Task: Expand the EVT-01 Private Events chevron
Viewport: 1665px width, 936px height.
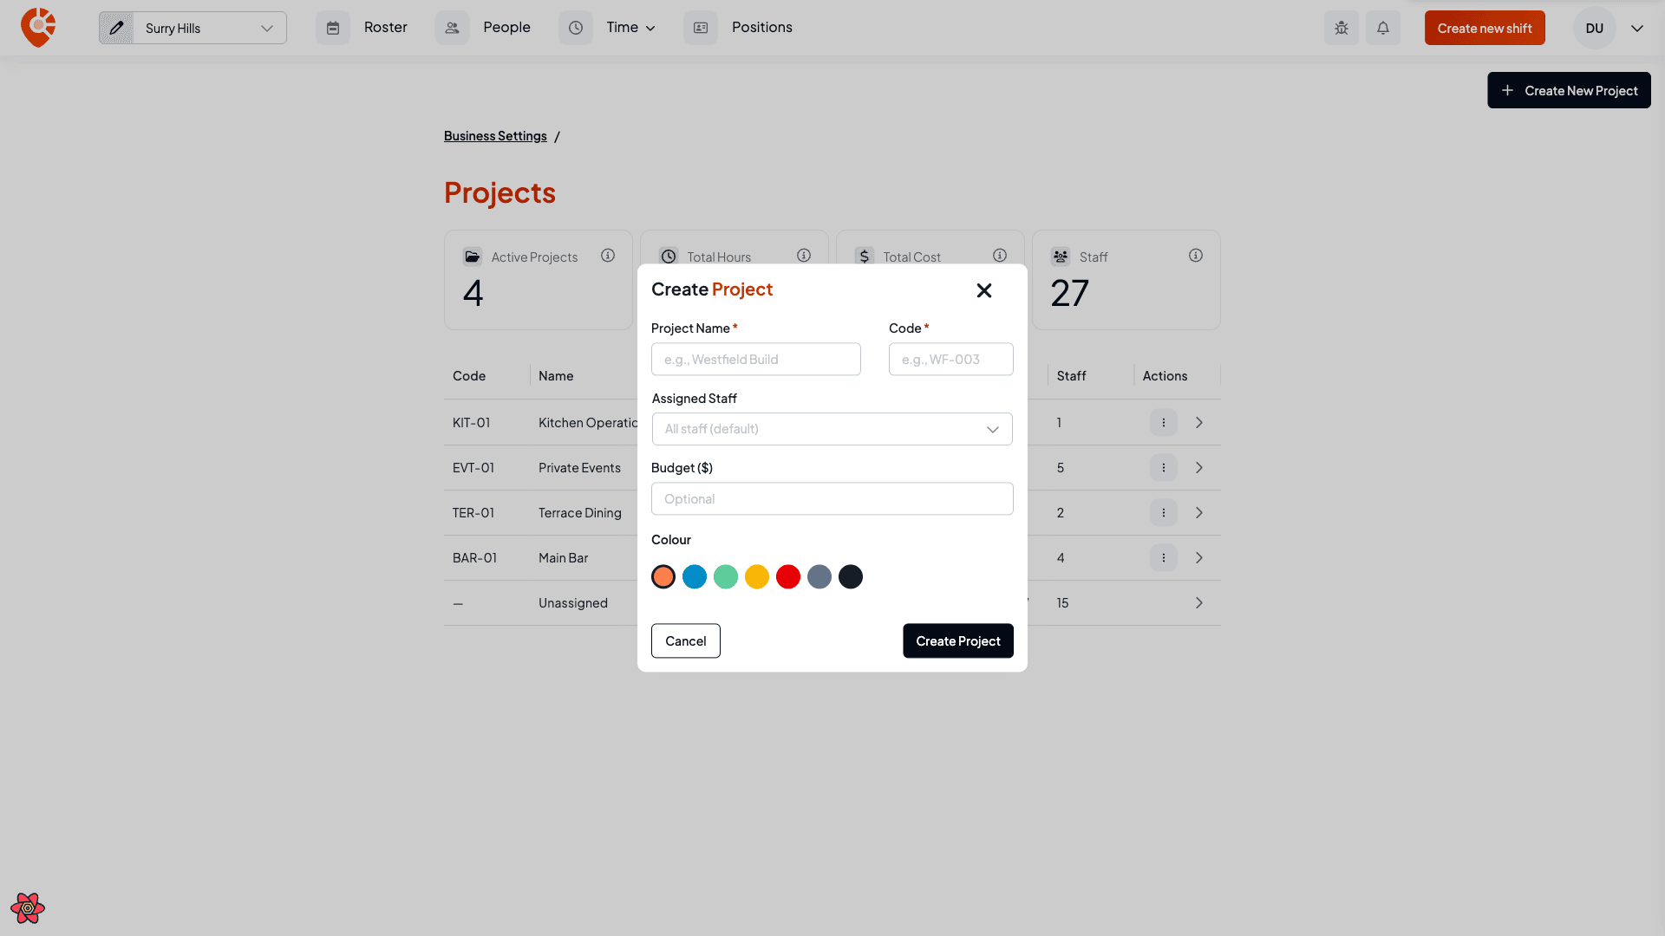Action: (1199, 468)
